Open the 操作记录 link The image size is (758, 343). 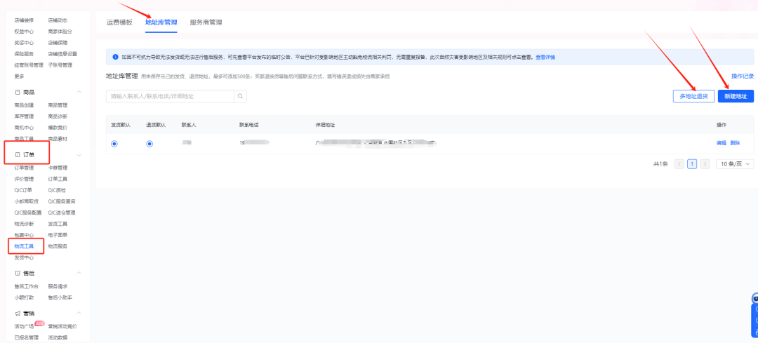742,76
